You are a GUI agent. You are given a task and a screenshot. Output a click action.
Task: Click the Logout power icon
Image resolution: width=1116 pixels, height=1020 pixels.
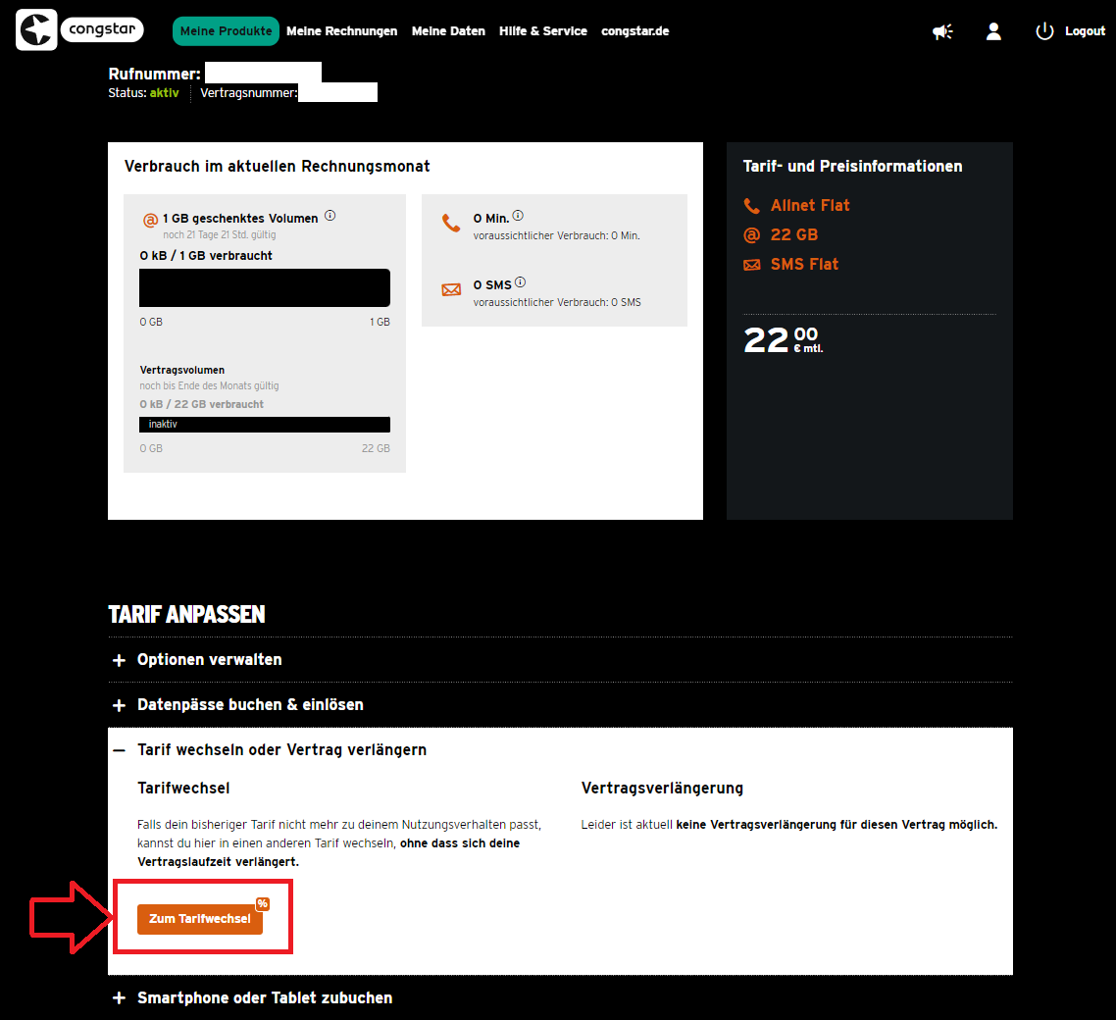(1044, 31)
